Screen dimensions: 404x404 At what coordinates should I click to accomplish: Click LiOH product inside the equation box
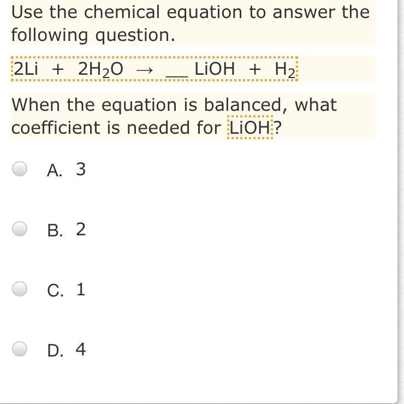coord(215,69)
